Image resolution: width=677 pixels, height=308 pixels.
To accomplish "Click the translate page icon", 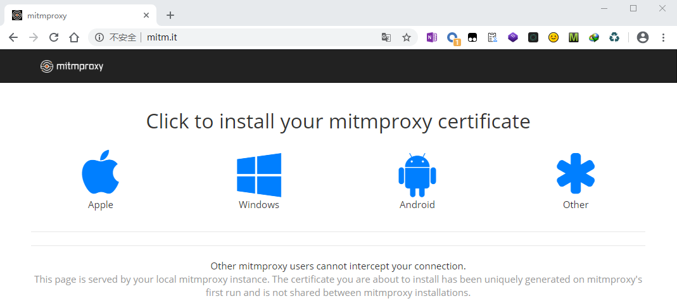I will [x=386, y=38].
